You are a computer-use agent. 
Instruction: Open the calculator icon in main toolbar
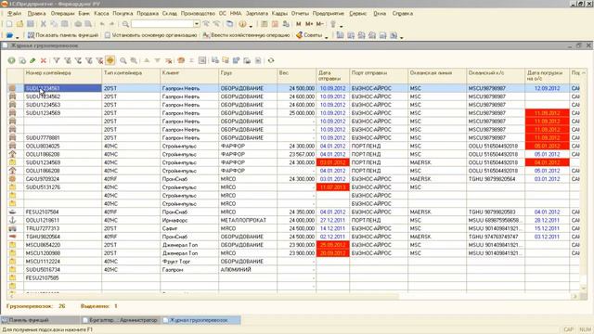tap(265, 24)
